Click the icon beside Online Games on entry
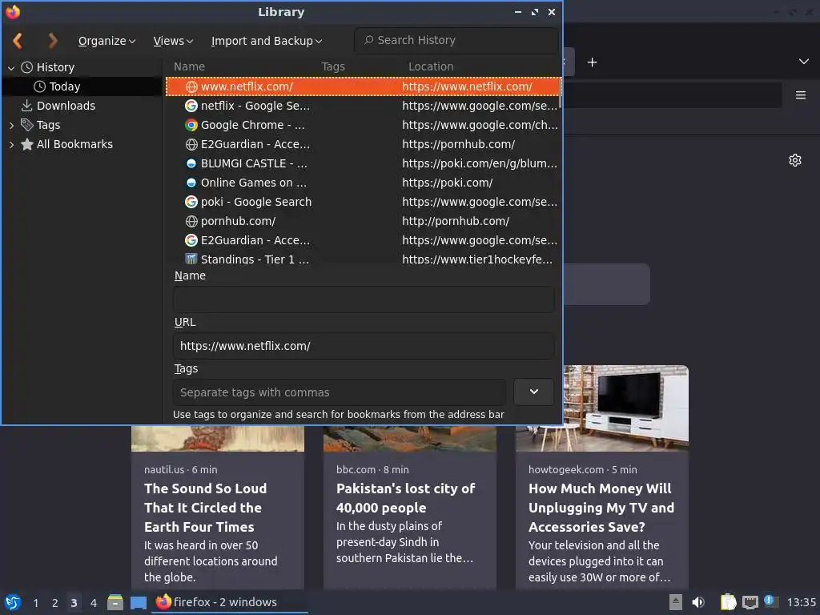 pyautogui.click(x=191, y=183)
